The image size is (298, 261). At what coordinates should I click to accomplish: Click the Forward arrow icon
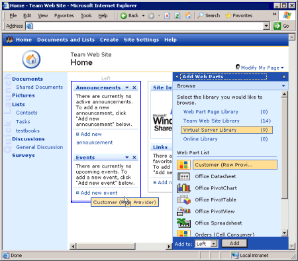151,16
